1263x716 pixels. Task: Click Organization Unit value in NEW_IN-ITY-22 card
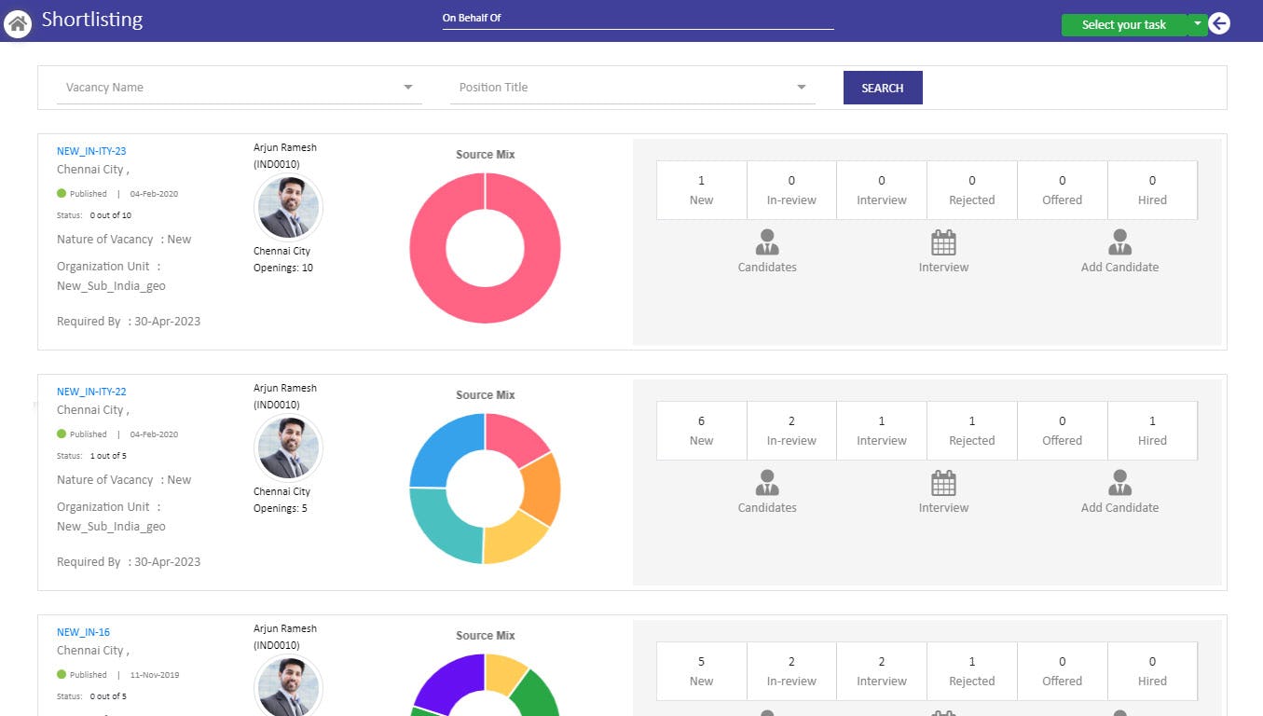[111, 527]
